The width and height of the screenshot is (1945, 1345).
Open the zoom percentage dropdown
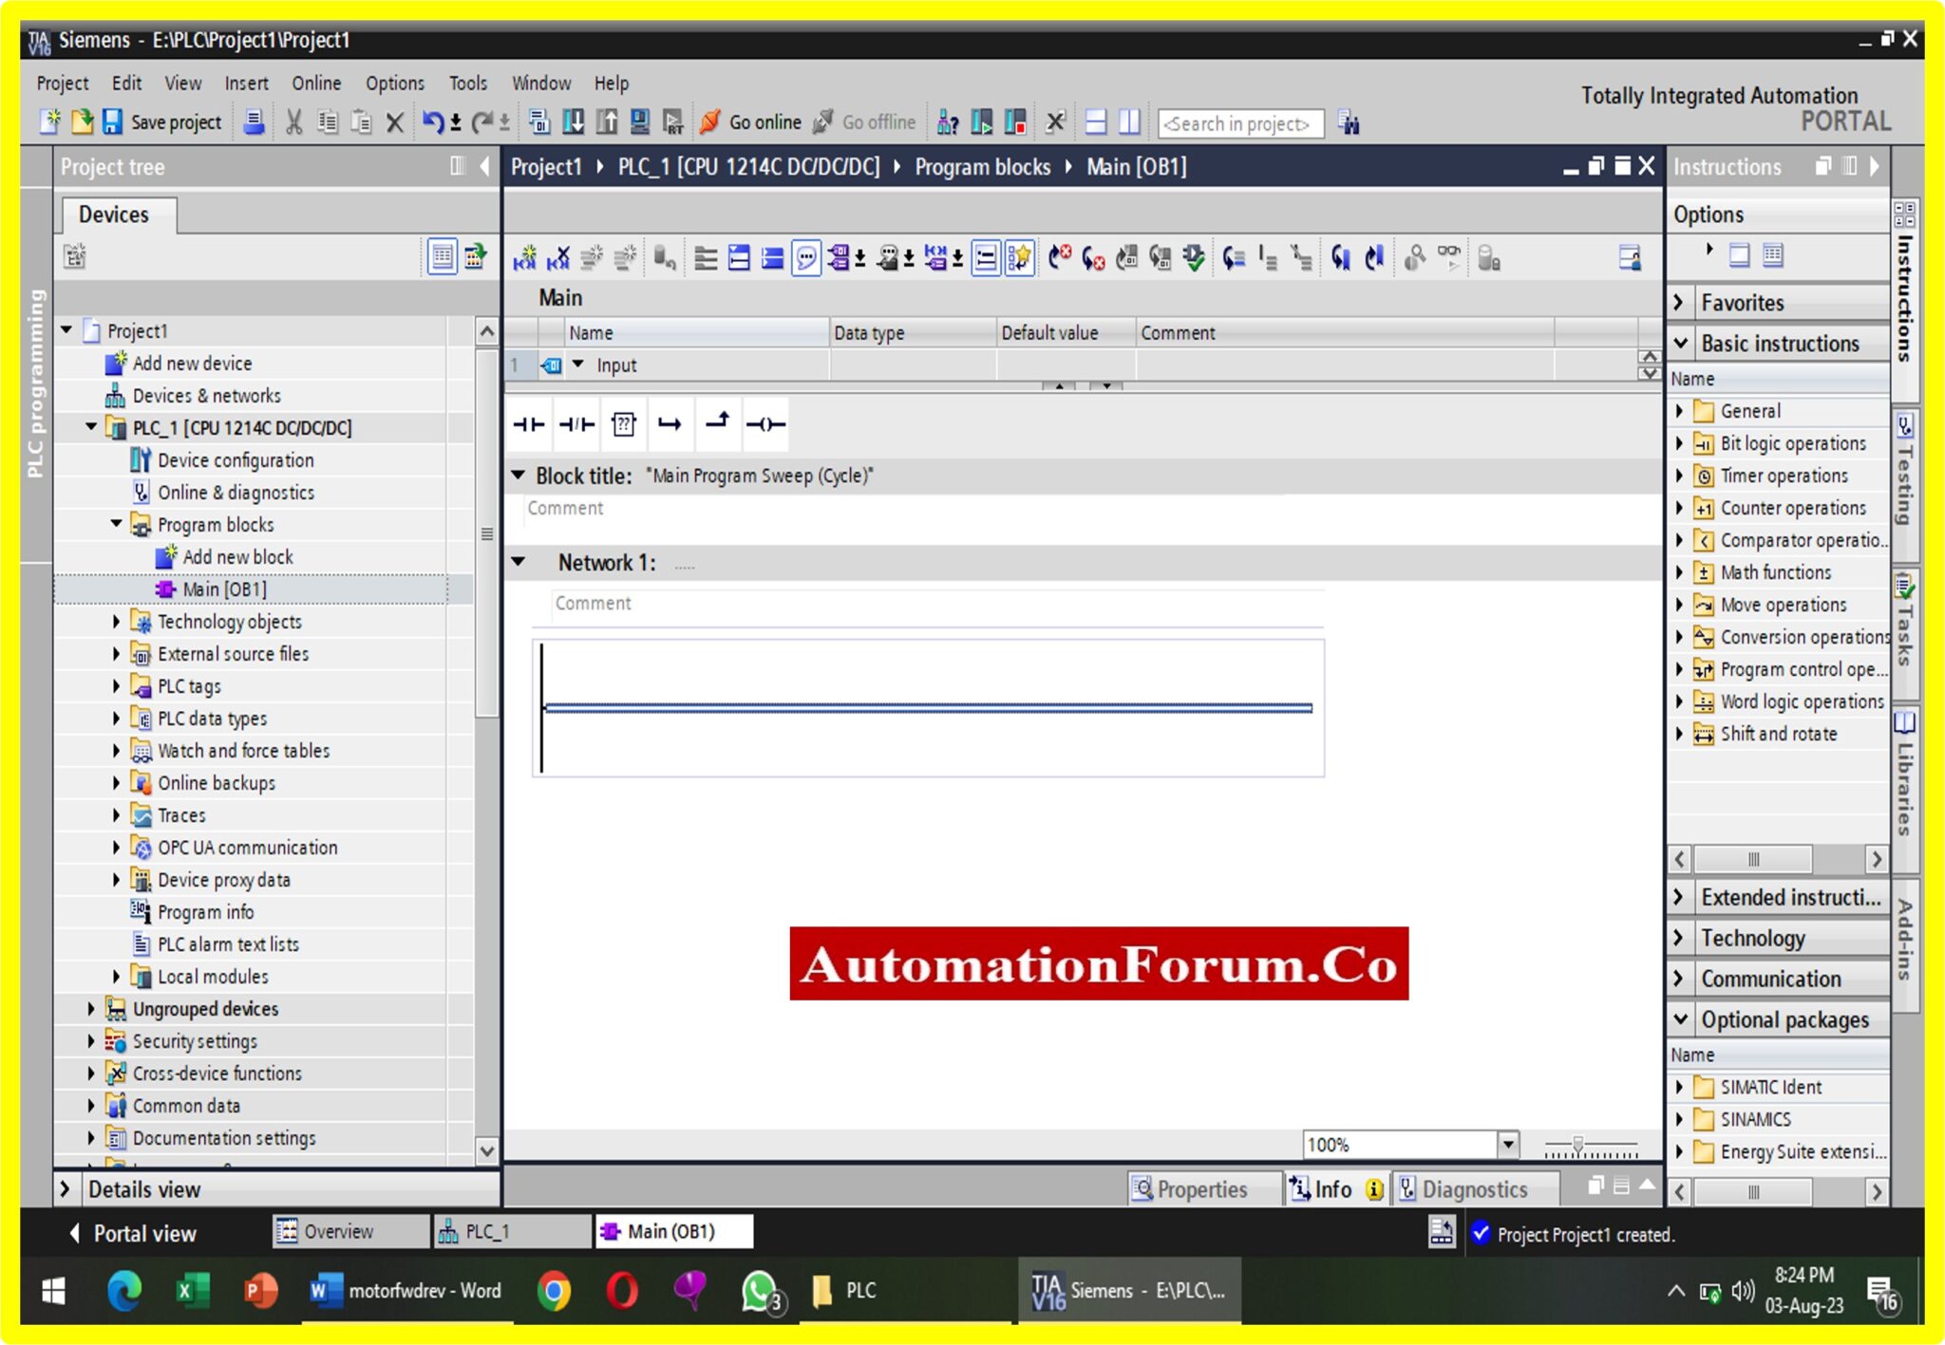pyautogui.click(x=1508, y=1144)
